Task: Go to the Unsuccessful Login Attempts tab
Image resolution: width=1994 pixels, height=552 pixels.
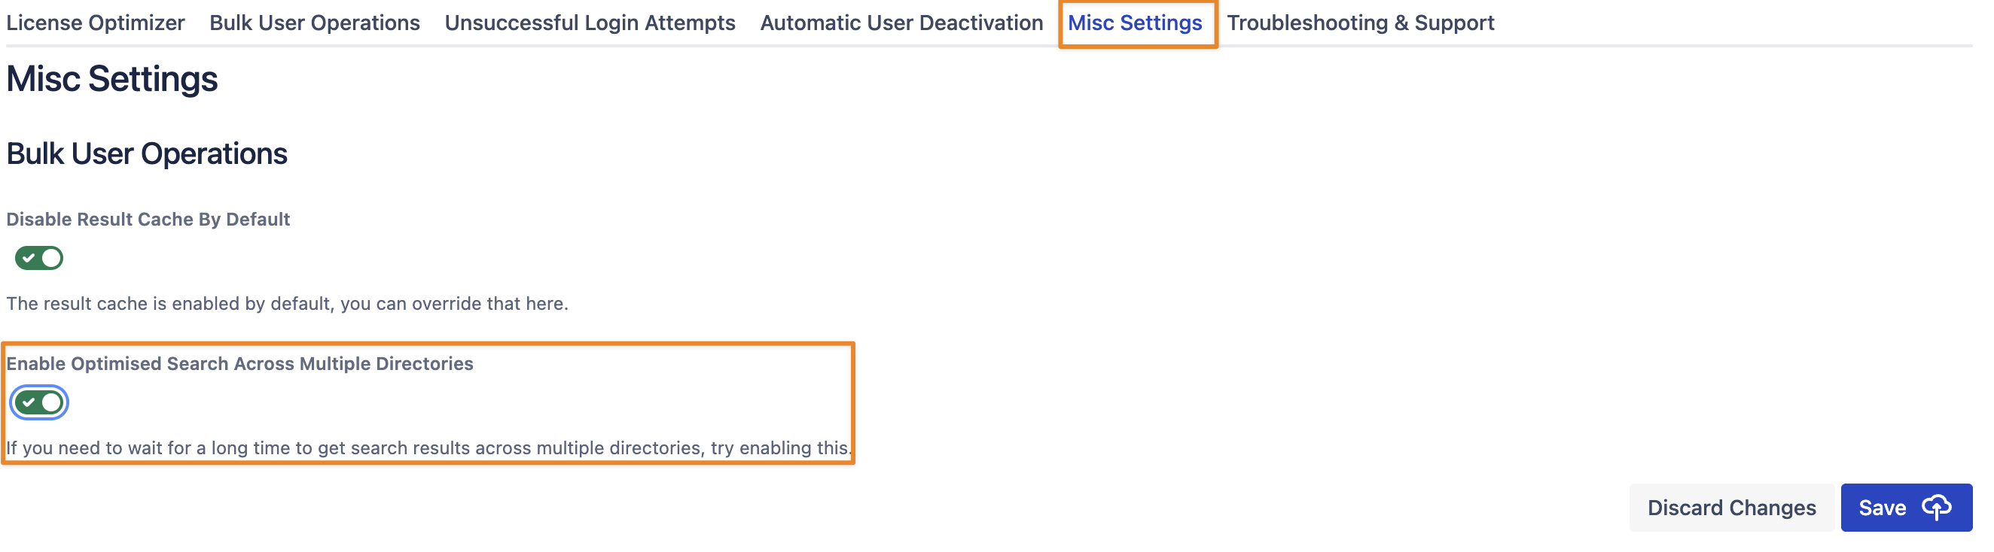Action: tap(590, 23)
